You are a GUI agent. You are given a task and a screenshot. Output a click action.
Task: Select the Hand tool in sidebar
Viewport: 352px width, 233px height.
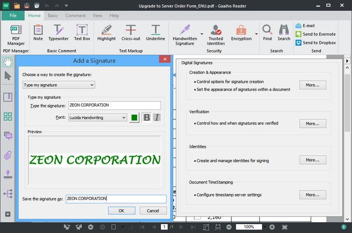(x=8, y=62)
